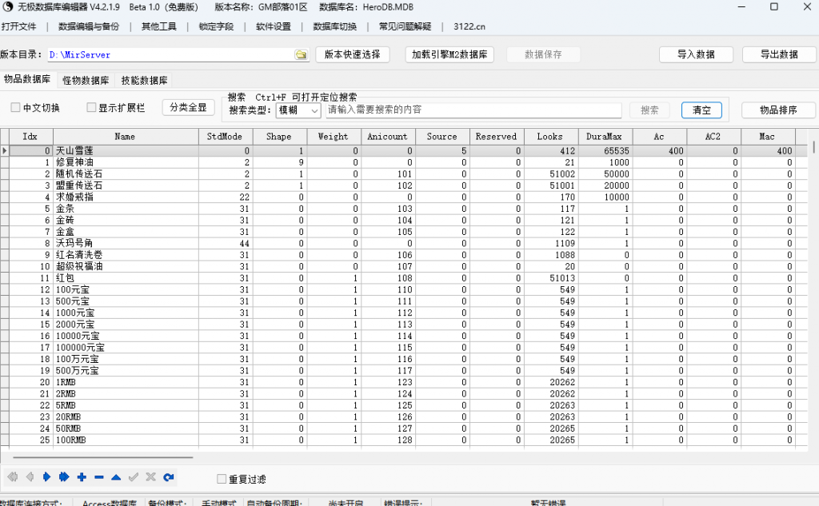Click the confirm edit checkmark icon
Image resolution: width=819 pixels, height=506 pixels.
coord(133,477)
